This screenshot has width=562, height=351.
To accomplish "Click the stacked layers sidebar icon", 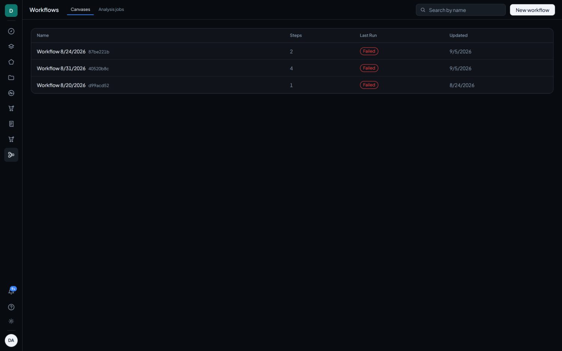I will [11, 47].
